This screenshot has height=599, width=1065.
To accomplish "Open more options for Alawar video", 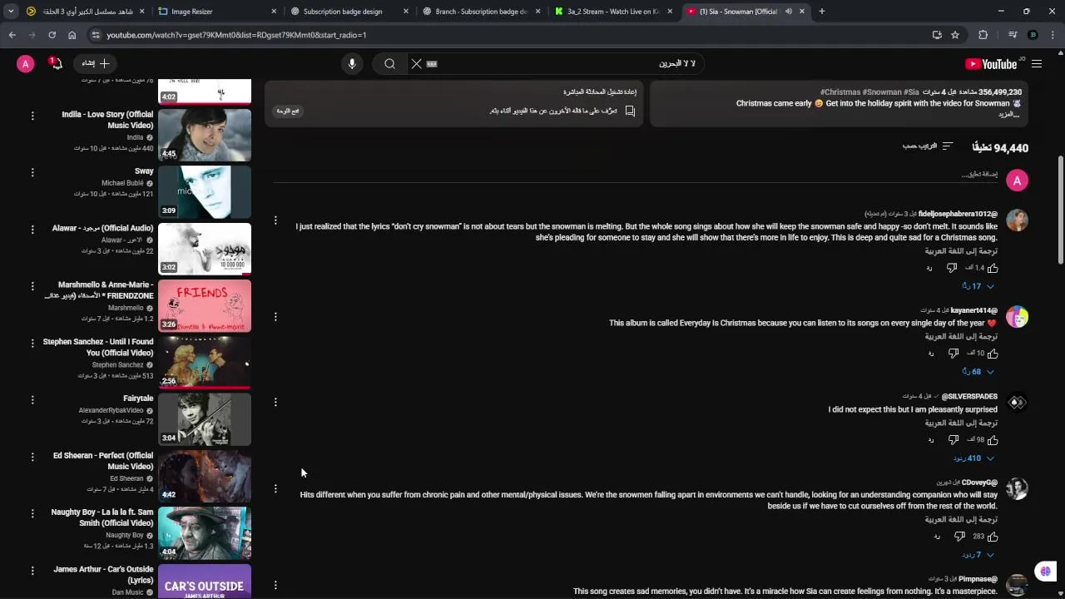I will 32,229.
